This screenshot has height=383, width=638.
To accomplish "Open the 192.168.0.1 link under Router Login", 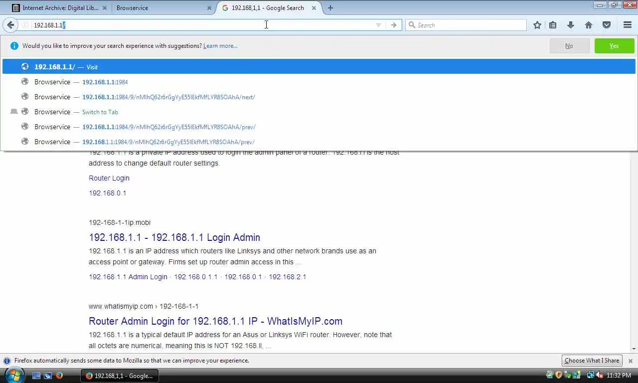I will (x=107, y=193).
